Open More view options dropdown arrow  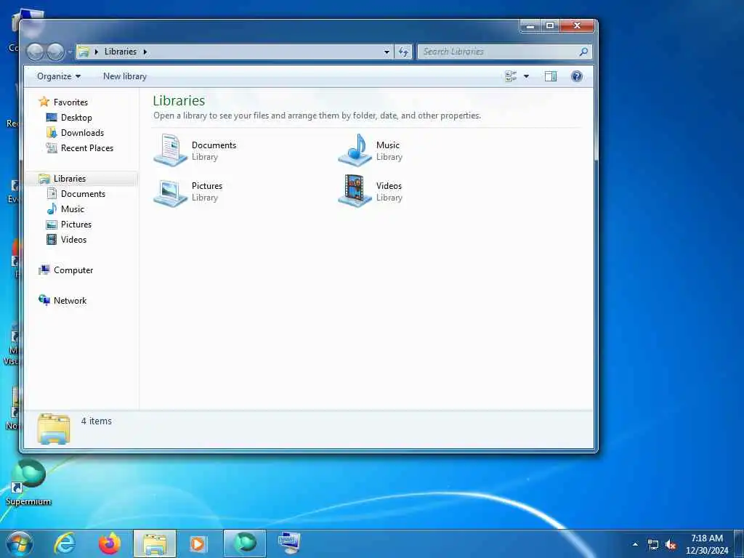526,76
